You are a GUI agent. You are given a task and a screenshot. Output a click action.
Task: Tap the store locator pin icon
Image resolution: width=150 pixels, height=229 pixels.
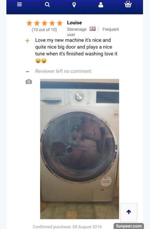(x=74, y=5)
